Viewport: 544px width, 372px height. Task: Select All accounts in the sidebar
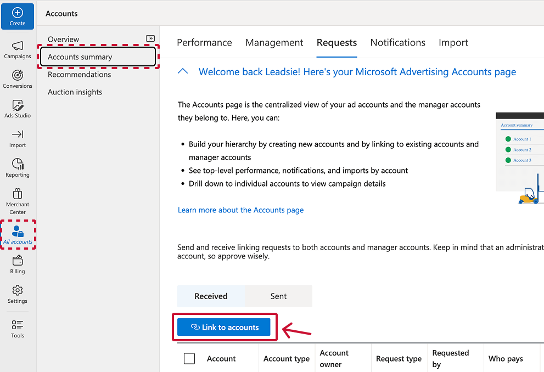click(x=18, y=235)
